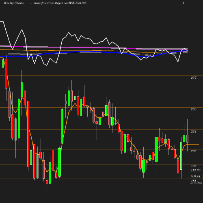Click the 212.70 current price value
Viewport: 203px width, 203px height.
[195, 170]
